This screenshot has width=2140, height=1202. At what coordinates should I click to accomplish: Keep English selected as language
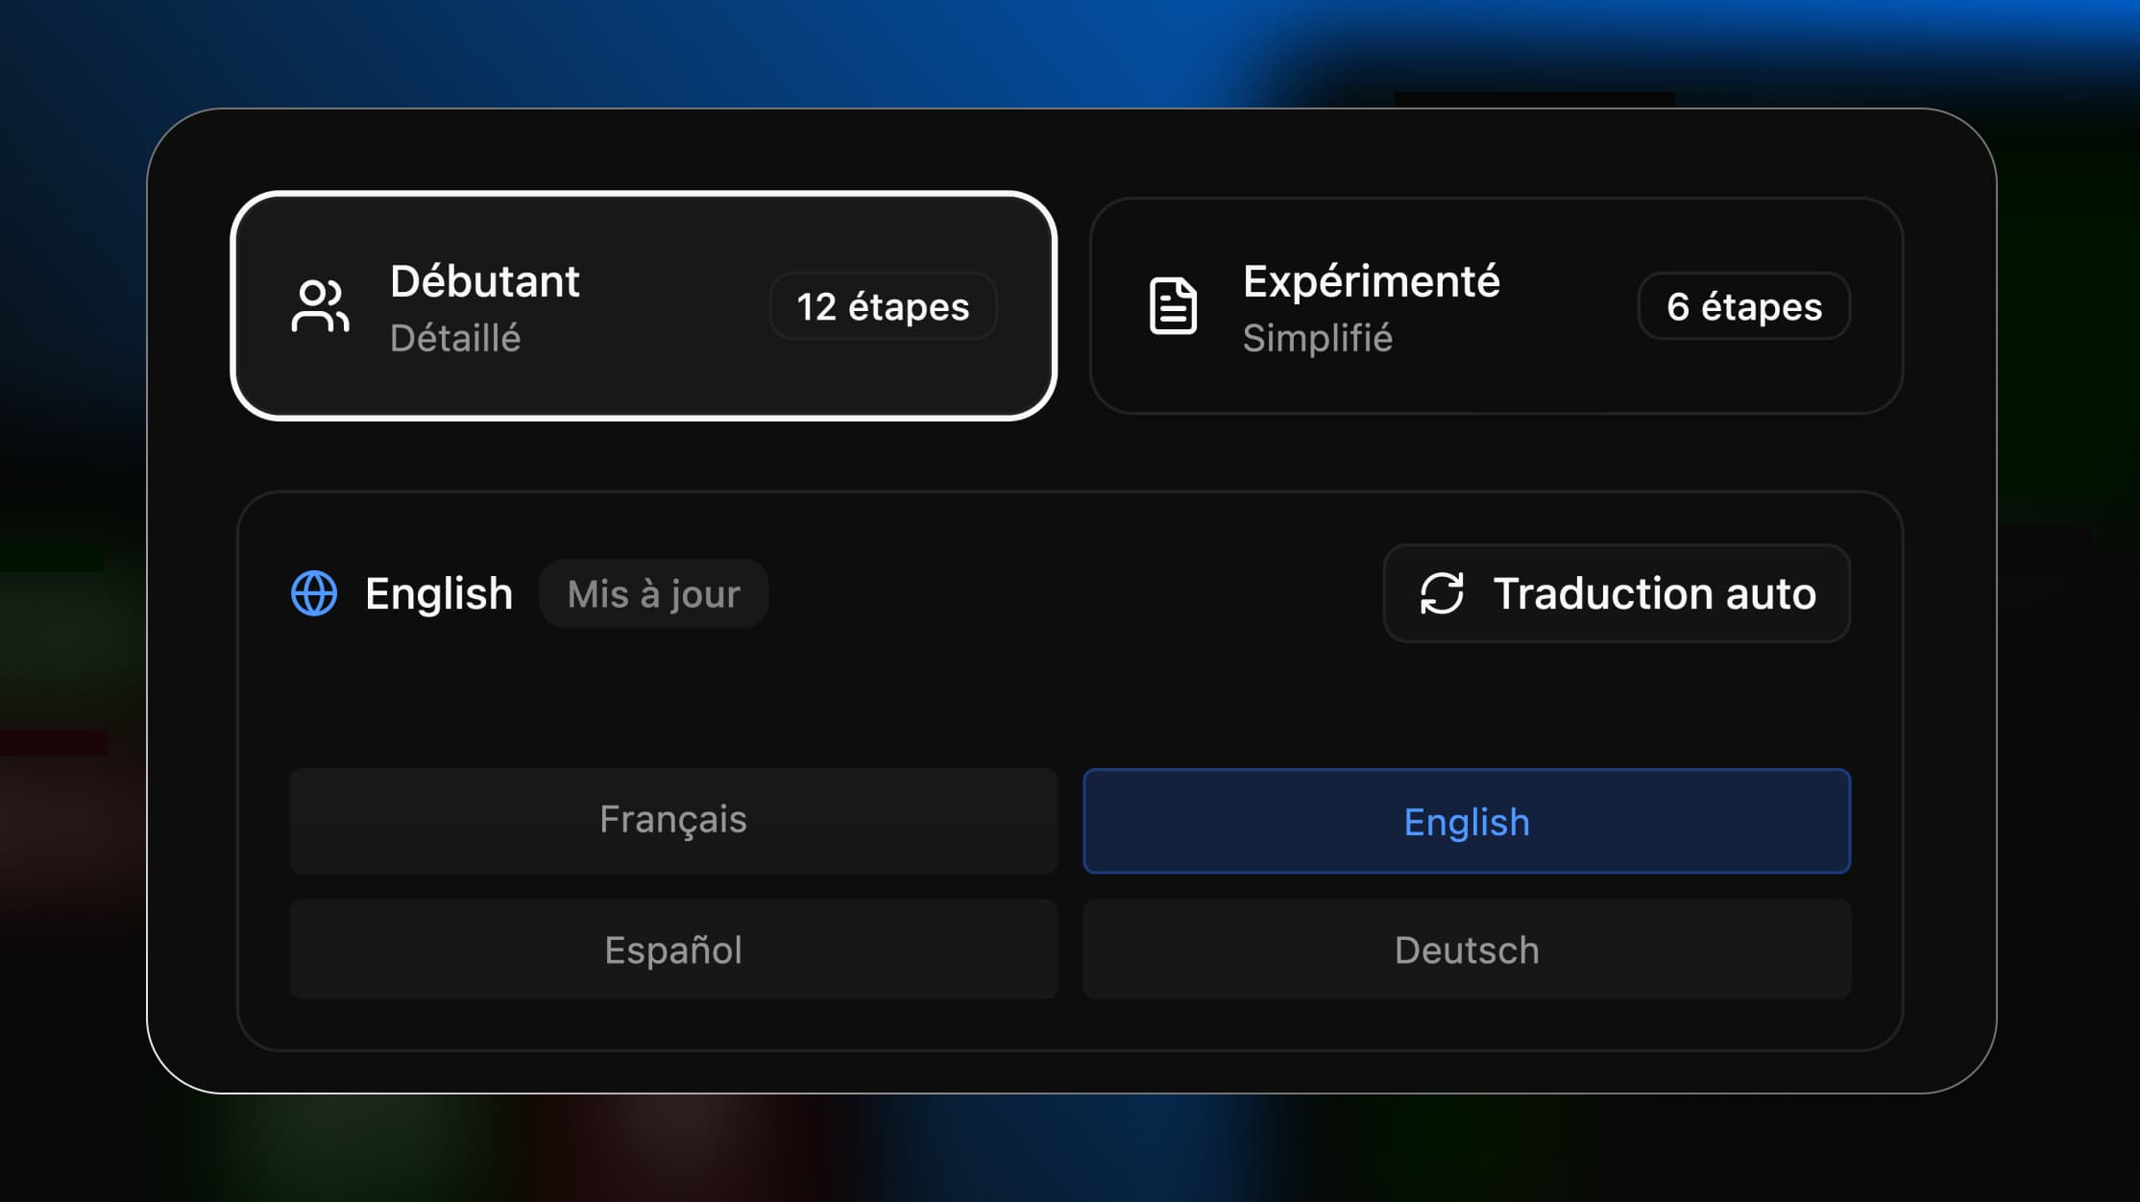tap(1465, 821)
